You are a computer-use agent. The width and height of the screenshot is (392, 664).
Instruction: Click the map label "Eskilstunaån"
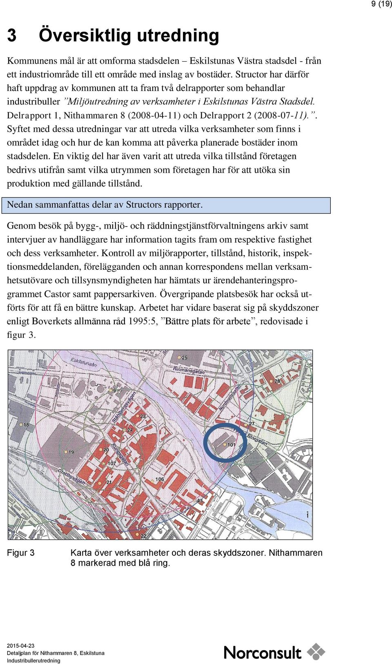[84, 362]
